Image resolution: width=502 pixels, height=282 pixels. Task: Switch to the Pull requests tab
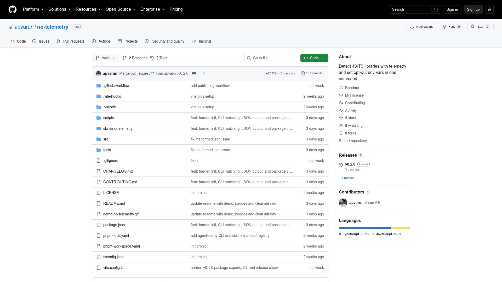pyautogui.click(x=70, y=41)
